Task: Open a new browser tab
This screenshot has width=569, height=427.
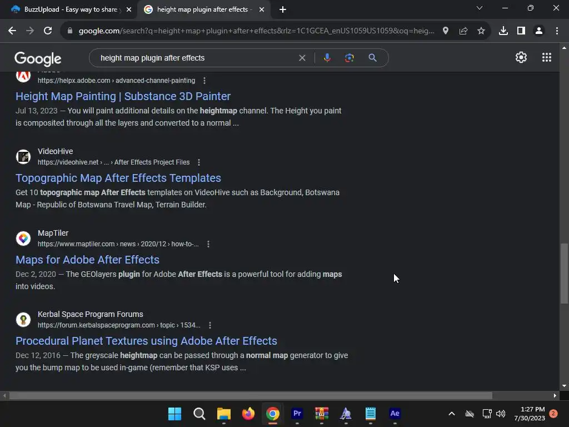Action: point(283,9)
